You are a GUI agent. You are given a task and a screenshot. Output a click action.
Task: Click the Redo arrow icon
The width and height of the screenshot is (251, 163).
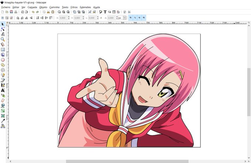(37, 12)
